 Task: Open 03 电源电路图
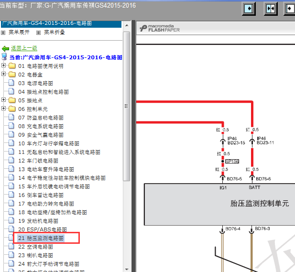(x=35, y=83)
